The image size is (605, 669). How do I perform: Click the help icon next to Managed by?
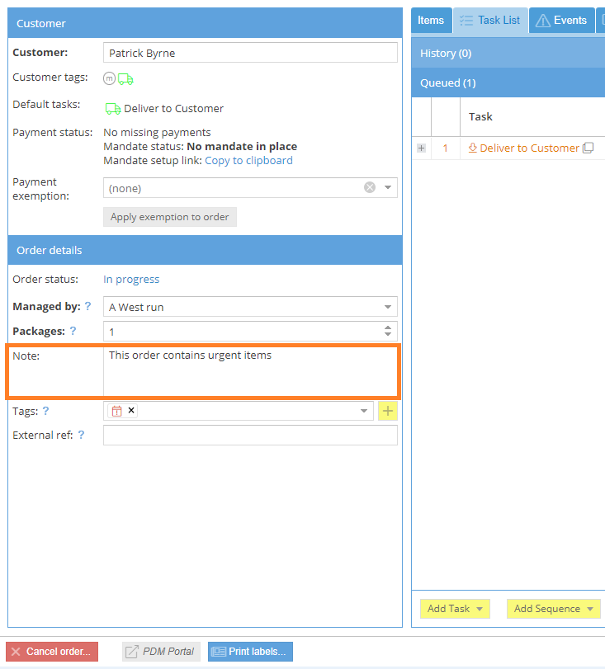(x=87, y=307)
